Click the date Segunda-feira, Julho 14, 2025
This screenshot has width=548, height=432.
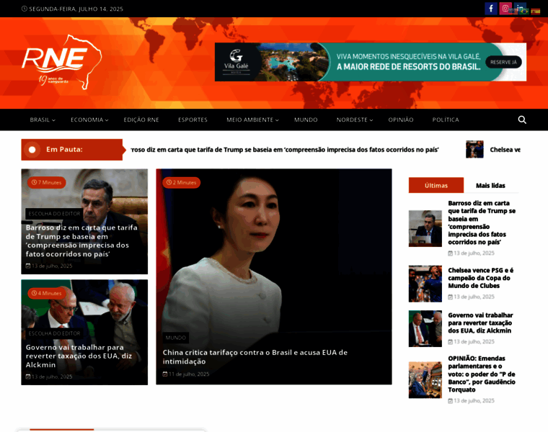pyautogui.click(x=76, y=9)
